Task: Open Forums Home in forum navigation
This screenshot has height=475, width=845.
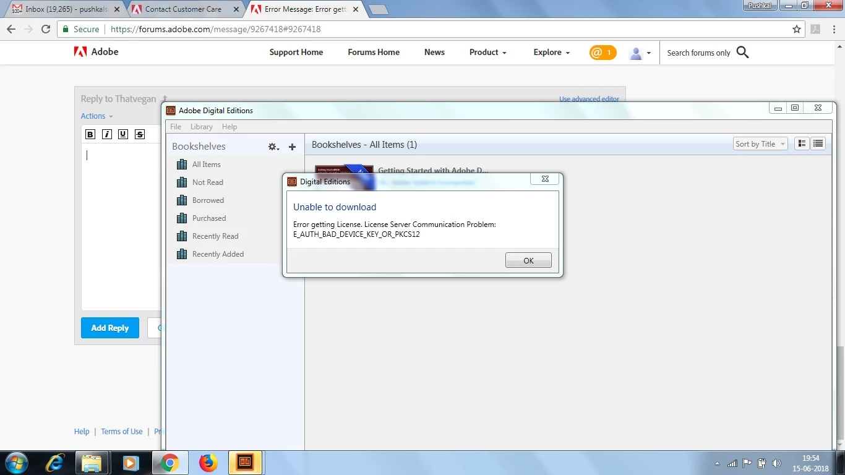Action: pos(374,53)
